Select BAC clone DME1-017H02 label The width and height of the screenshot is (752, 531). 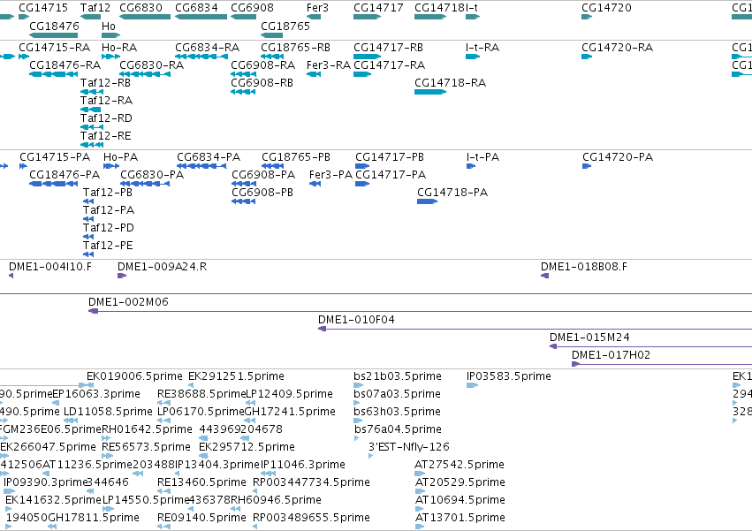pyautogui.click(x=611, y=355)
